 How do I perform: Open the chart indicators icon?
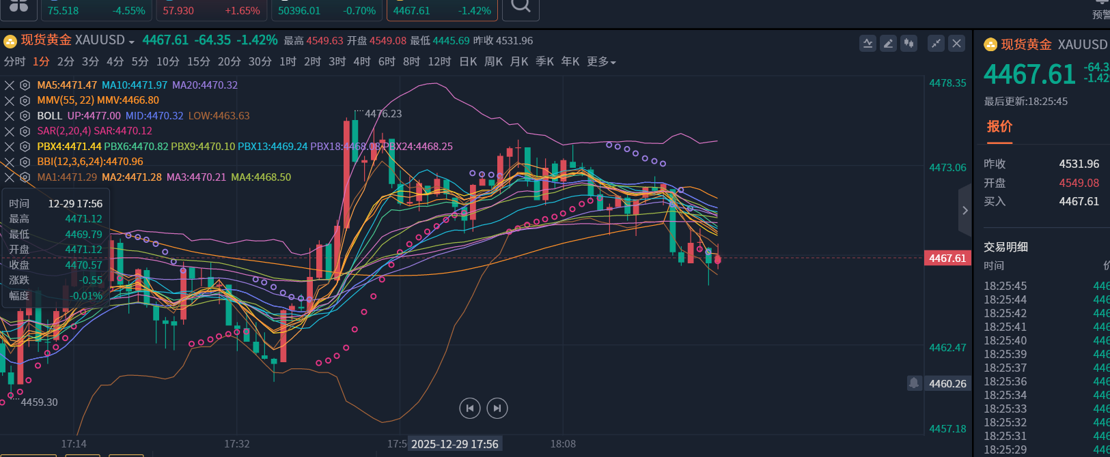click(868, 44)
